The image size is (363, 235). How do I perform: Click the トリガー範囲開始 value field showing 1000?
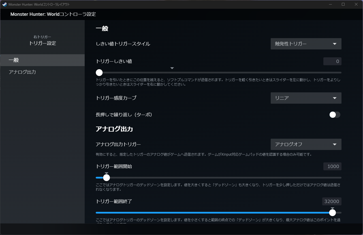tap(332, 166)
